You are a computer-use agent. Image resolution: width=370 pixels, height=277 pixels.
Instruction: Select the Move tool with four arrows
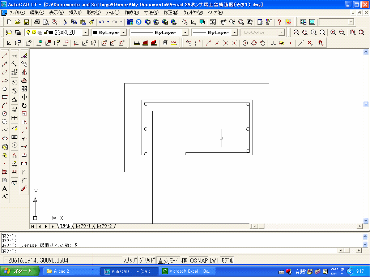coord(24,97)
